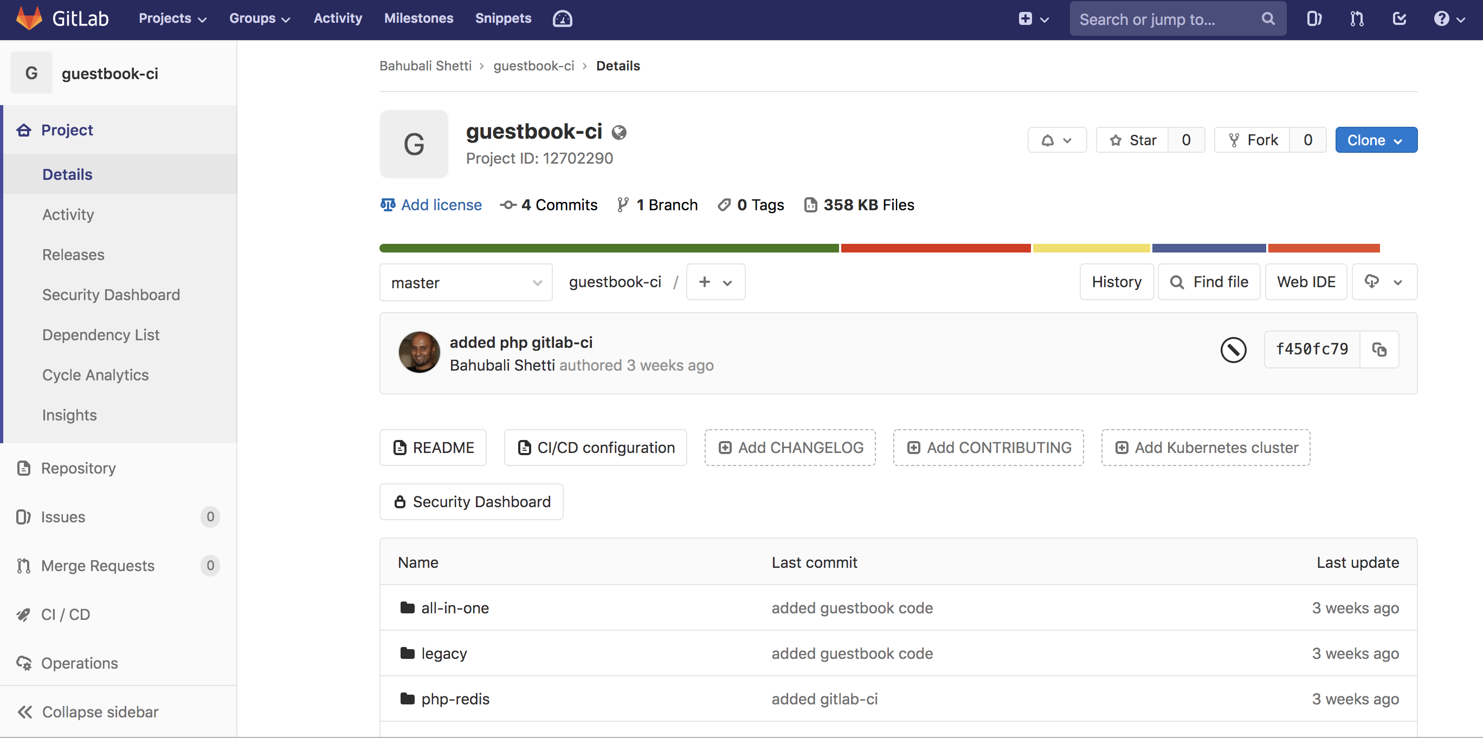Click green segment of language bar
The width and height of the screenshot is (1483, 738).
tap(609, 248)
